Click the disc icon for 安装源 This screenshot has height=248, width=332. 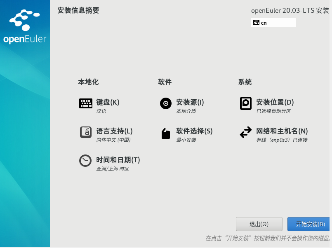tap(165, 103)
